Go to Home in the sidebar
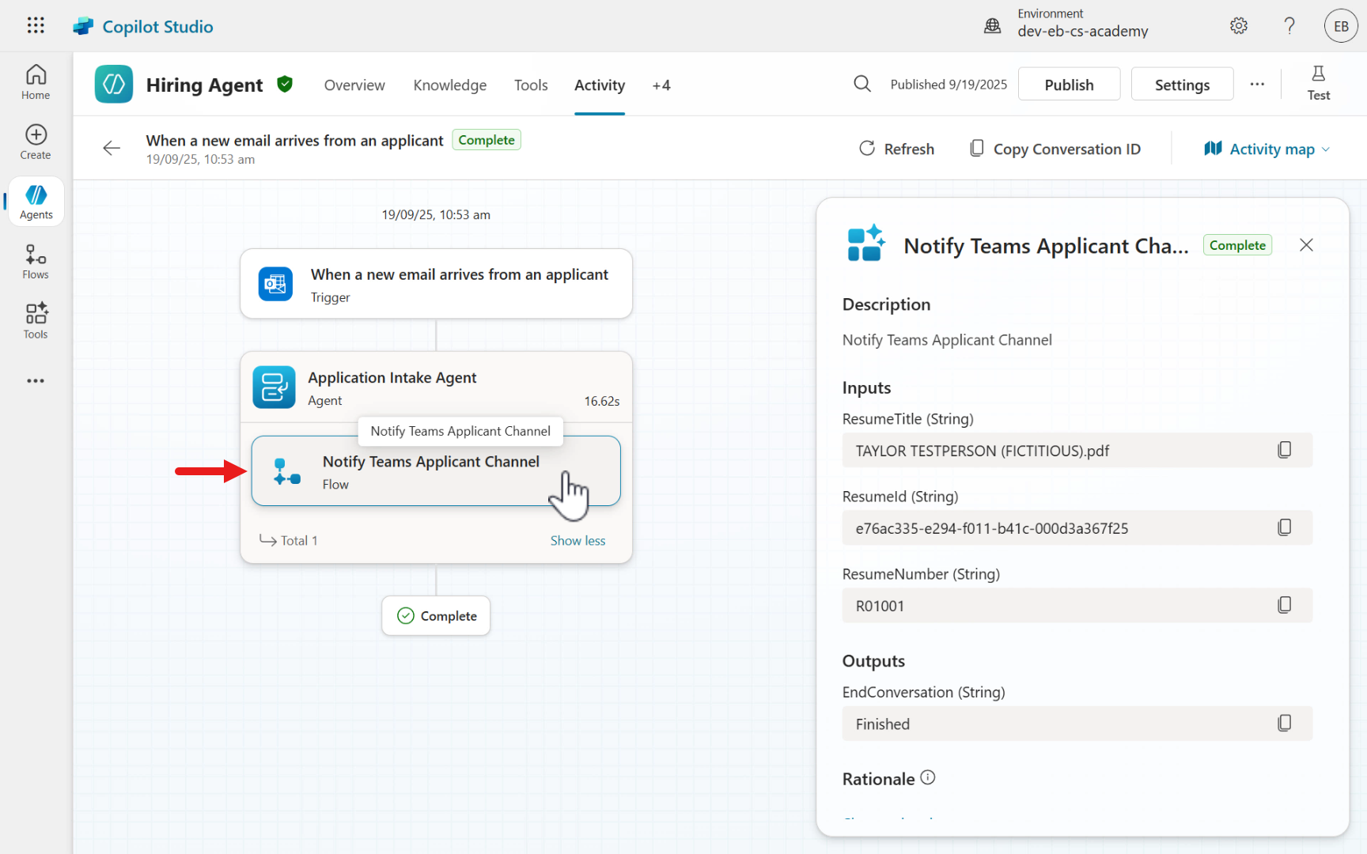 pyautogui.click(x=36, y=82)
